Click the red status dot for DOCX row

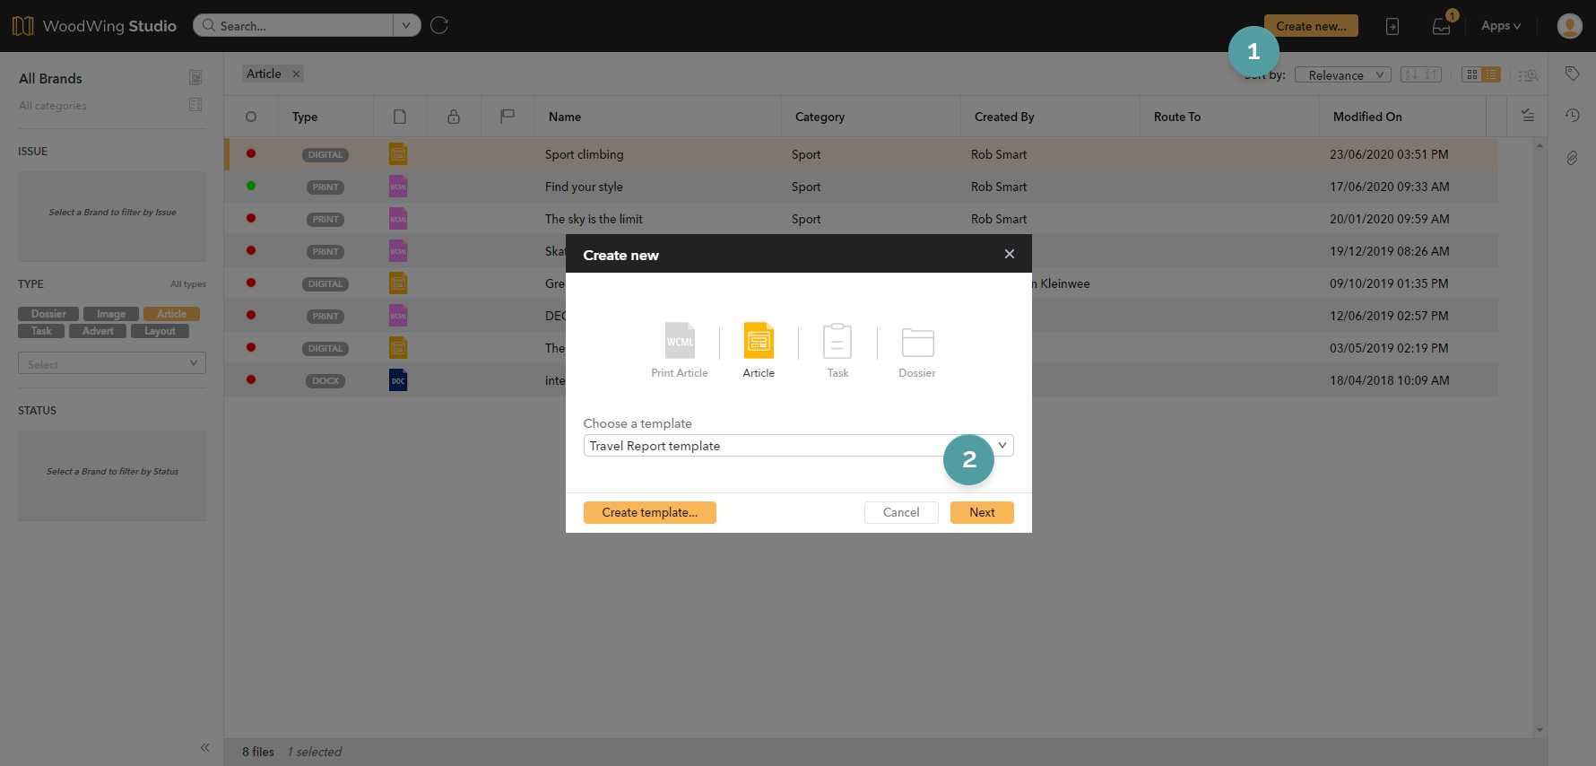click(251, 379)
